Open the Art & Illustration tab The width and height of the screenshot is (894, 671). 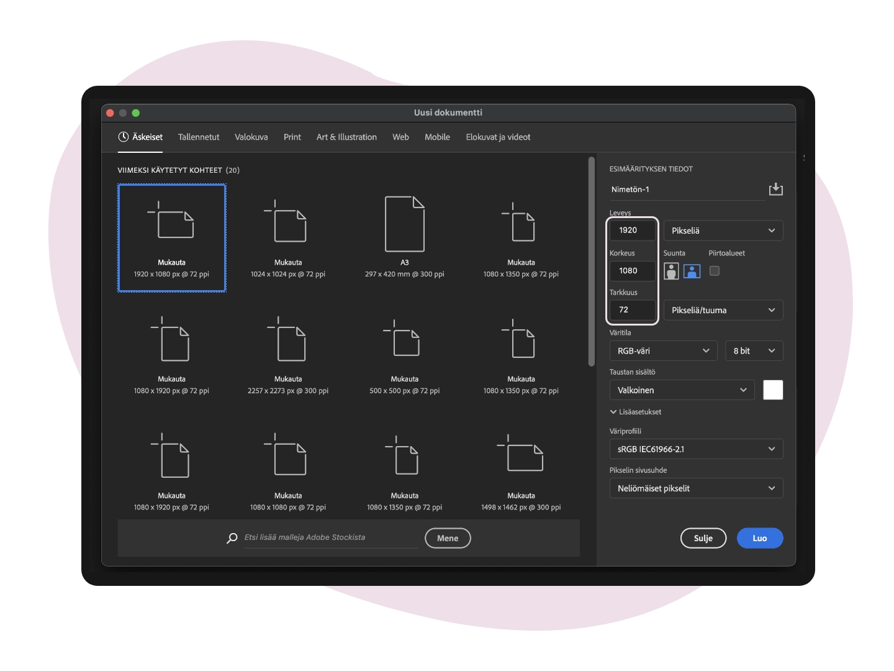click(x=346, y=137)
